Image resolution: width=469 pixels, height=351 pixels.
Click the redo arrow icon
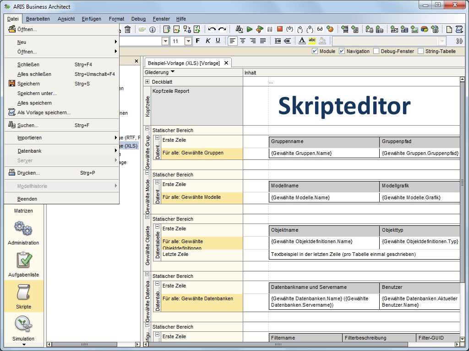point(222,29)
